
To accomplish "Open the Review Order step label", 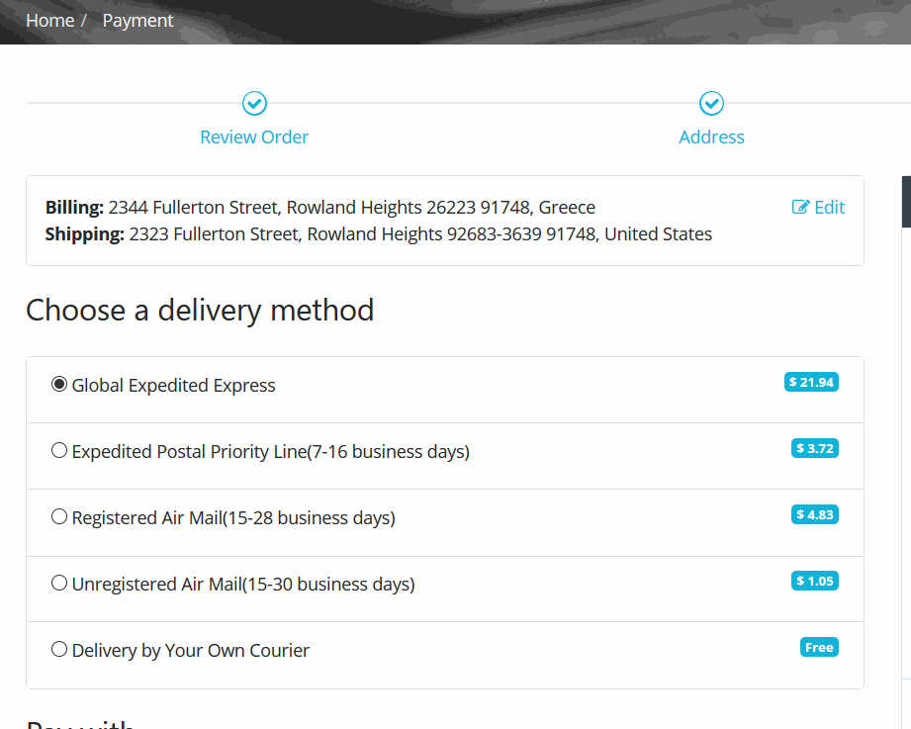I will pos(254,137).
